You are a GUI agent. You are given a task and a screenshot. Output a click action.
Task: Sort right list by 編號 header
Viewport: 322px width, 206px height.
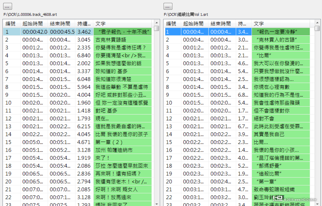tap(172, 24)
